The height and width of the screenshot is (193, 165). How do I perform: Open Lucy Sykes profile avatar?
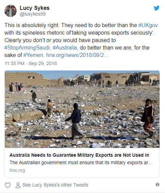(x=11, y=11)
